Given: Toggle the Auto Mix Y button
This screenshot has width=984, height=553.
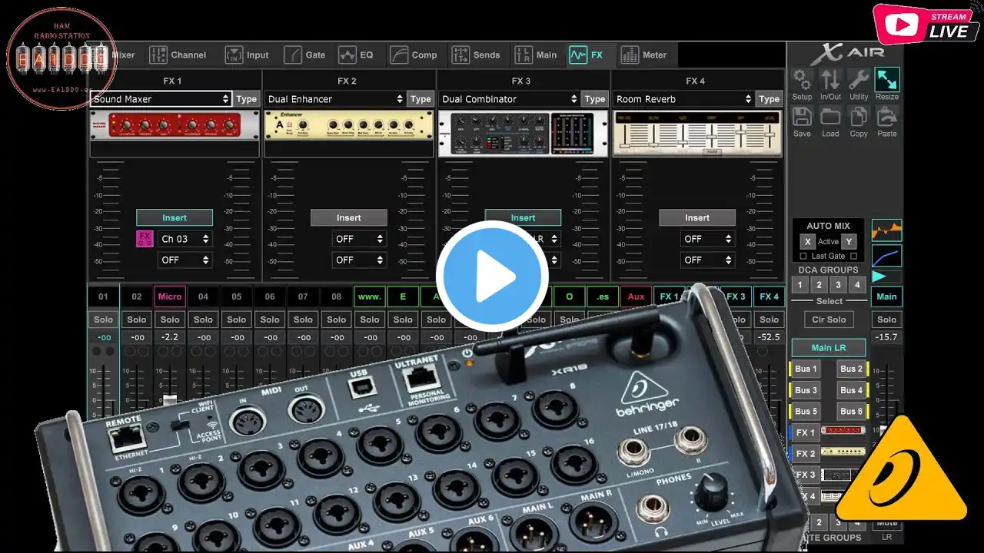Looking at the screenshot, I should click(x=849, y=241).
